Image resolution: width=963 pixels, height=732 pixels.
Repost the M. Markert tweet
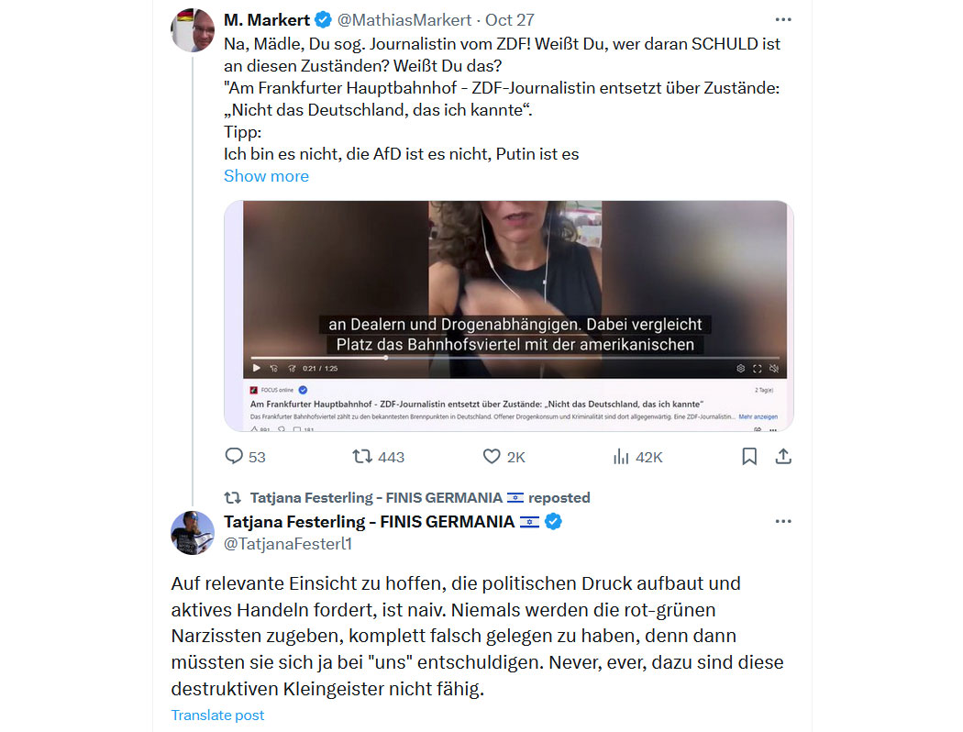click(x=378, y=457)
